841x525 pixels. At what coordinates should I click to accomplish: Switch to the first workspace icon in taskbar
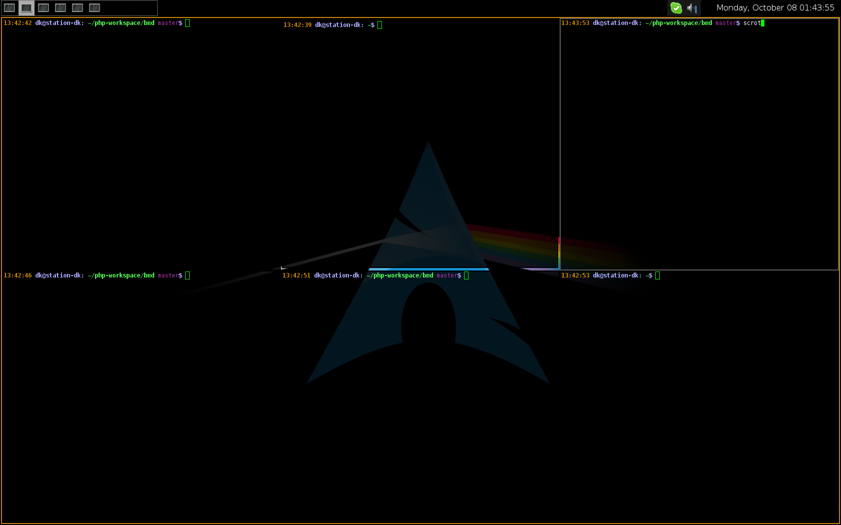point(10,7)
